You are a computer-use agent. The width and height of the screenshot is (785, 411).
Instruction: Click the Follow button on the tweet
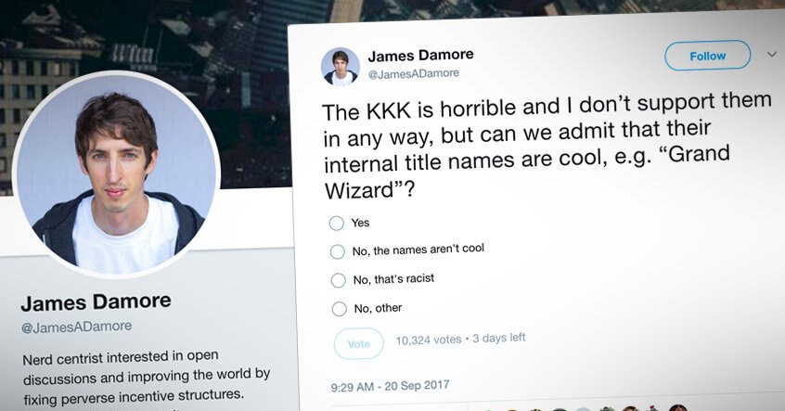click(707, 56)
